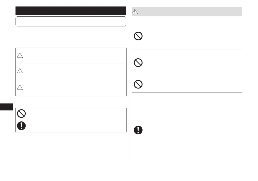Select the prohibition symbol in the left legend table
Viewport: 258px width, 181px height.
tap(21, 114)
